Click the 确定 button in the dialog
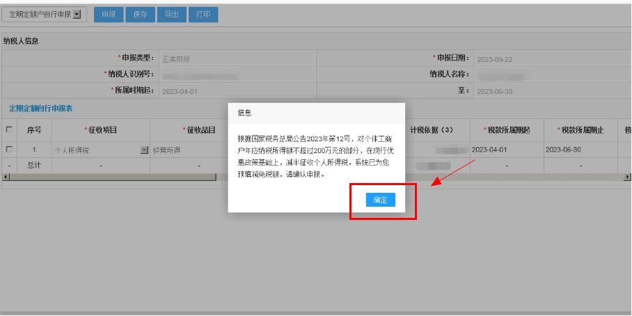632x316 pixels. coord(380,200)
